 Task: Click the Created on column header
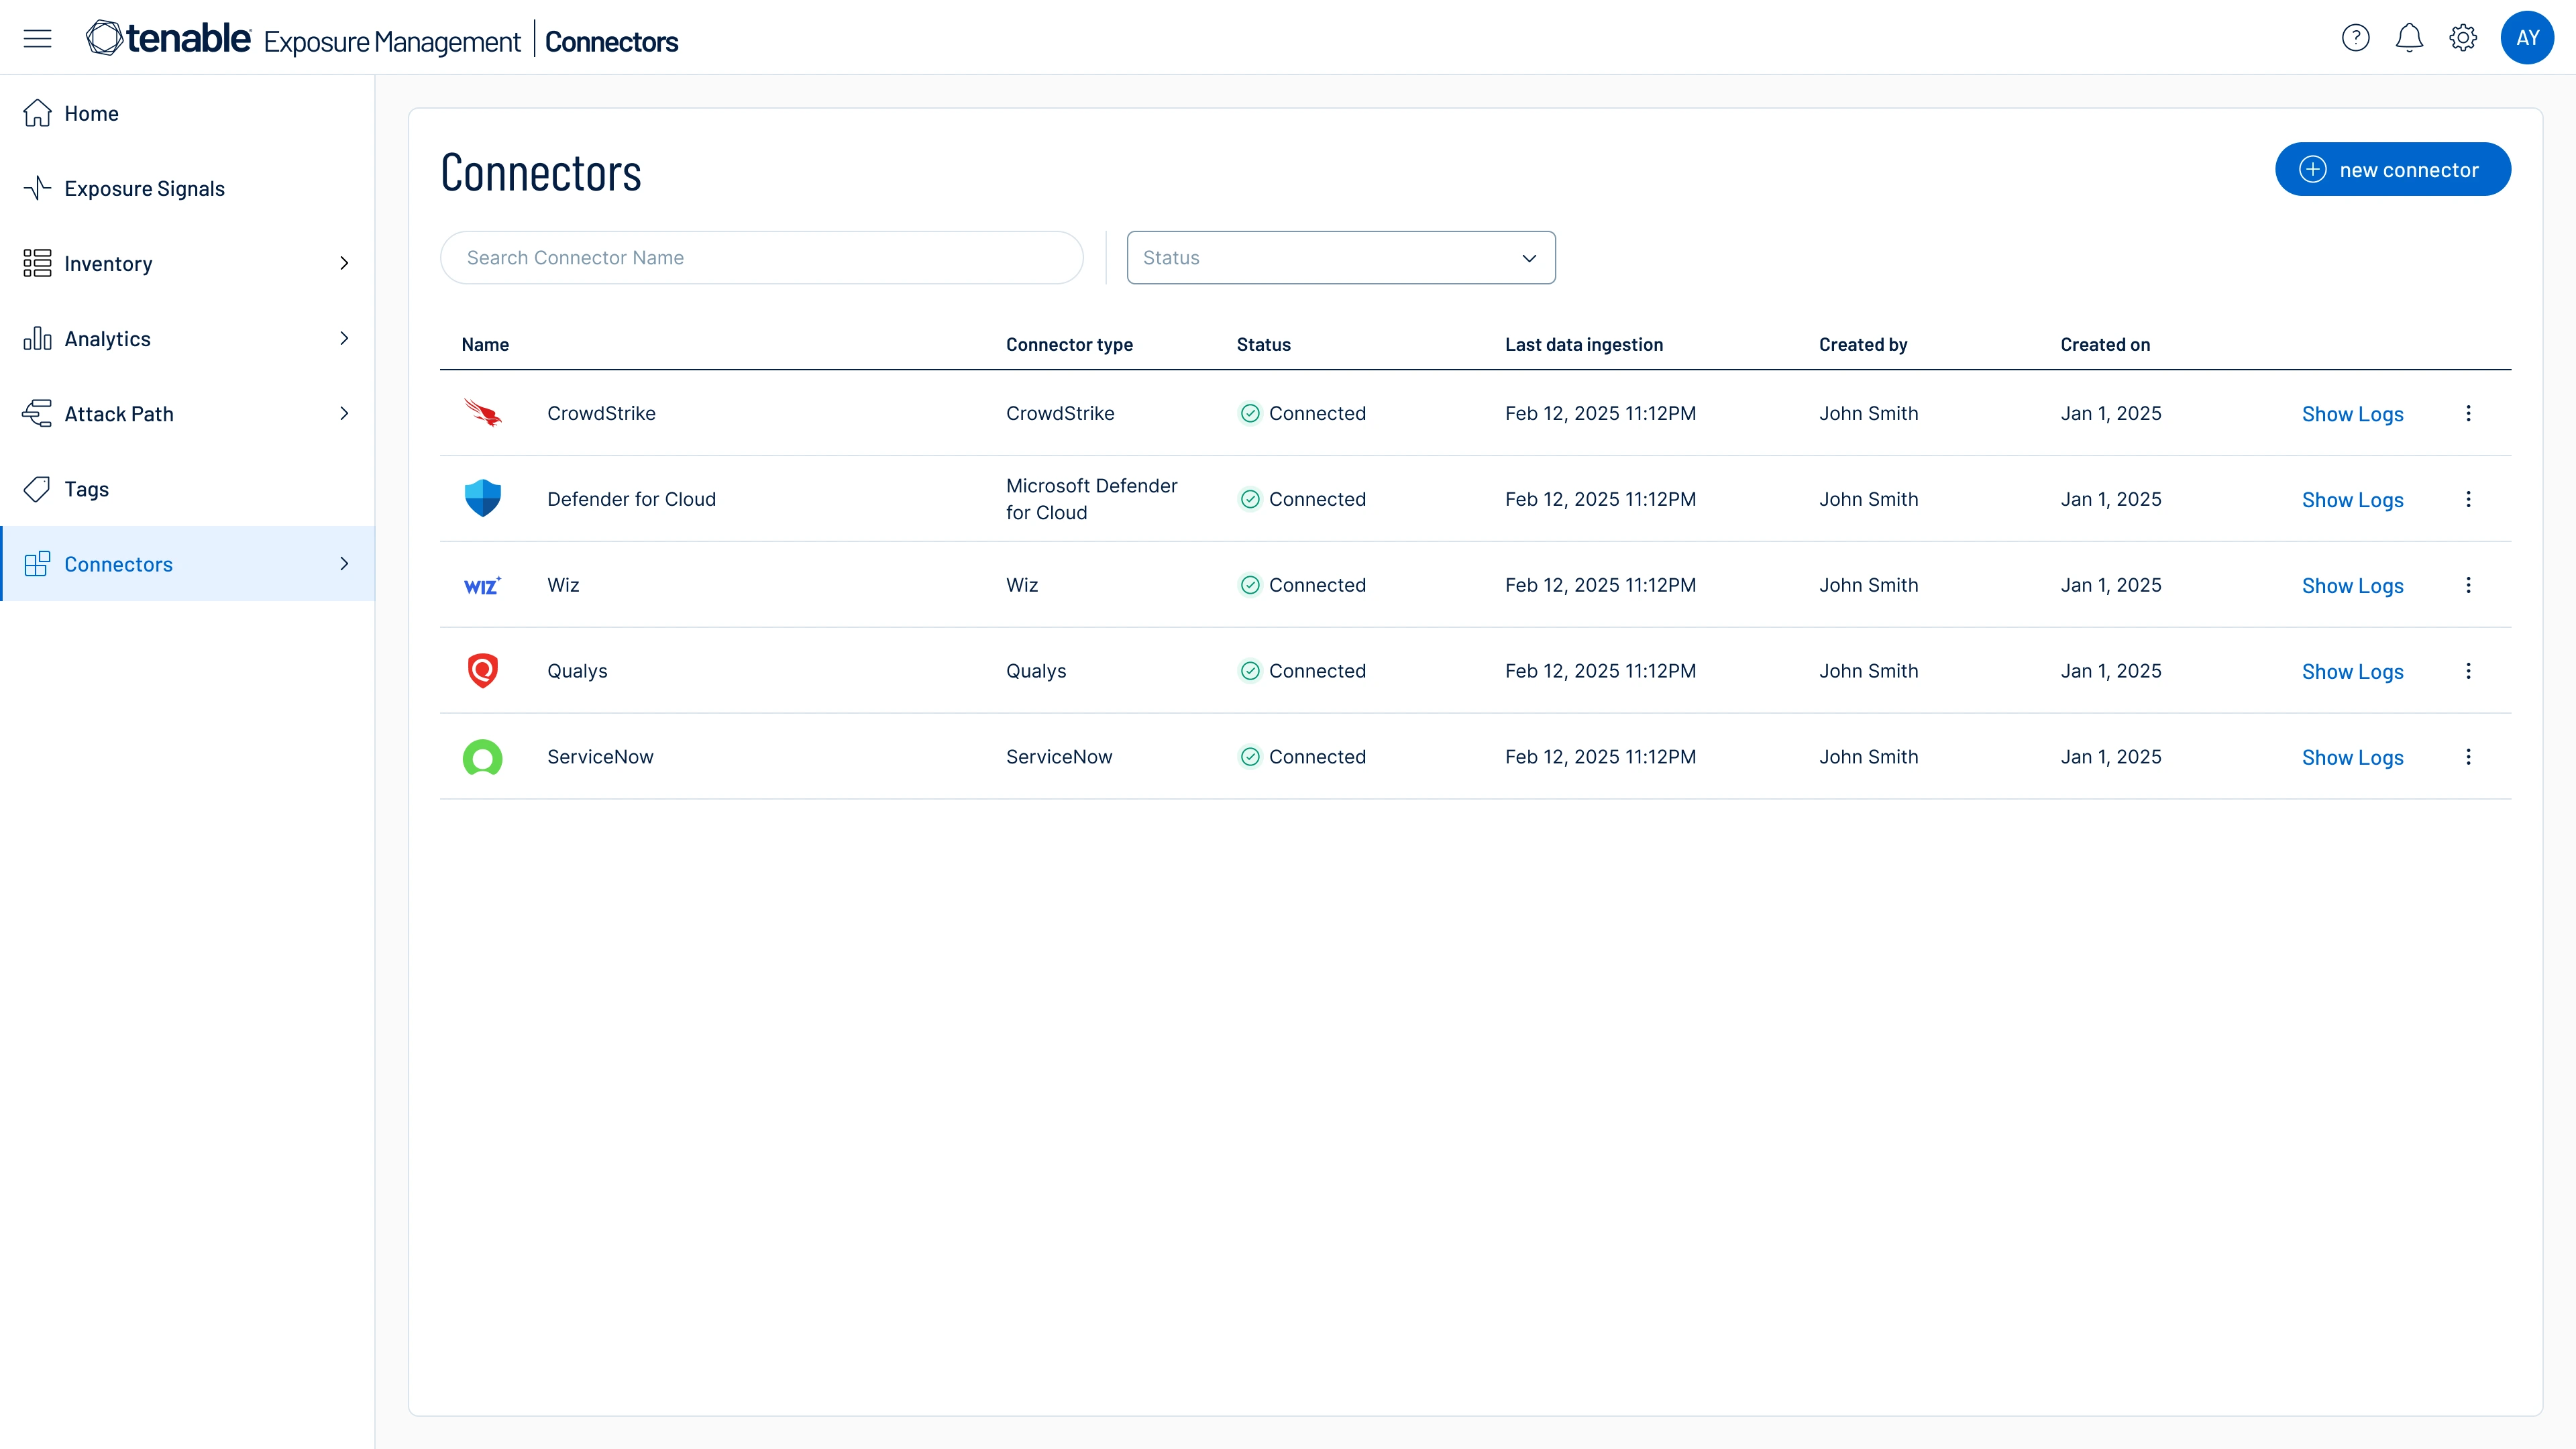2104,344
